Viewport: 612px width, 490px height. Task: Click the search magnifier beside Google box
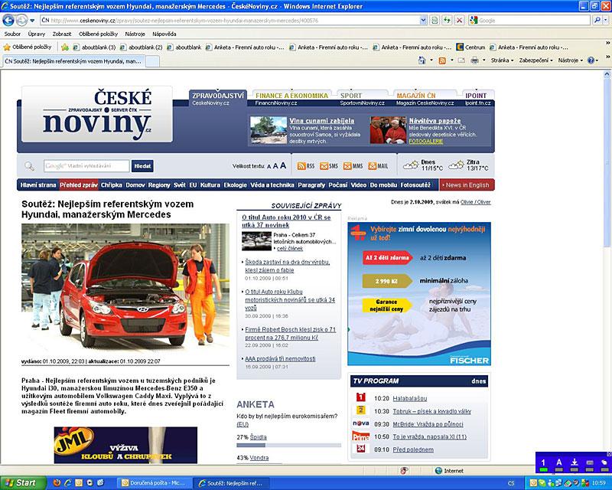click(x=597, y=20)
